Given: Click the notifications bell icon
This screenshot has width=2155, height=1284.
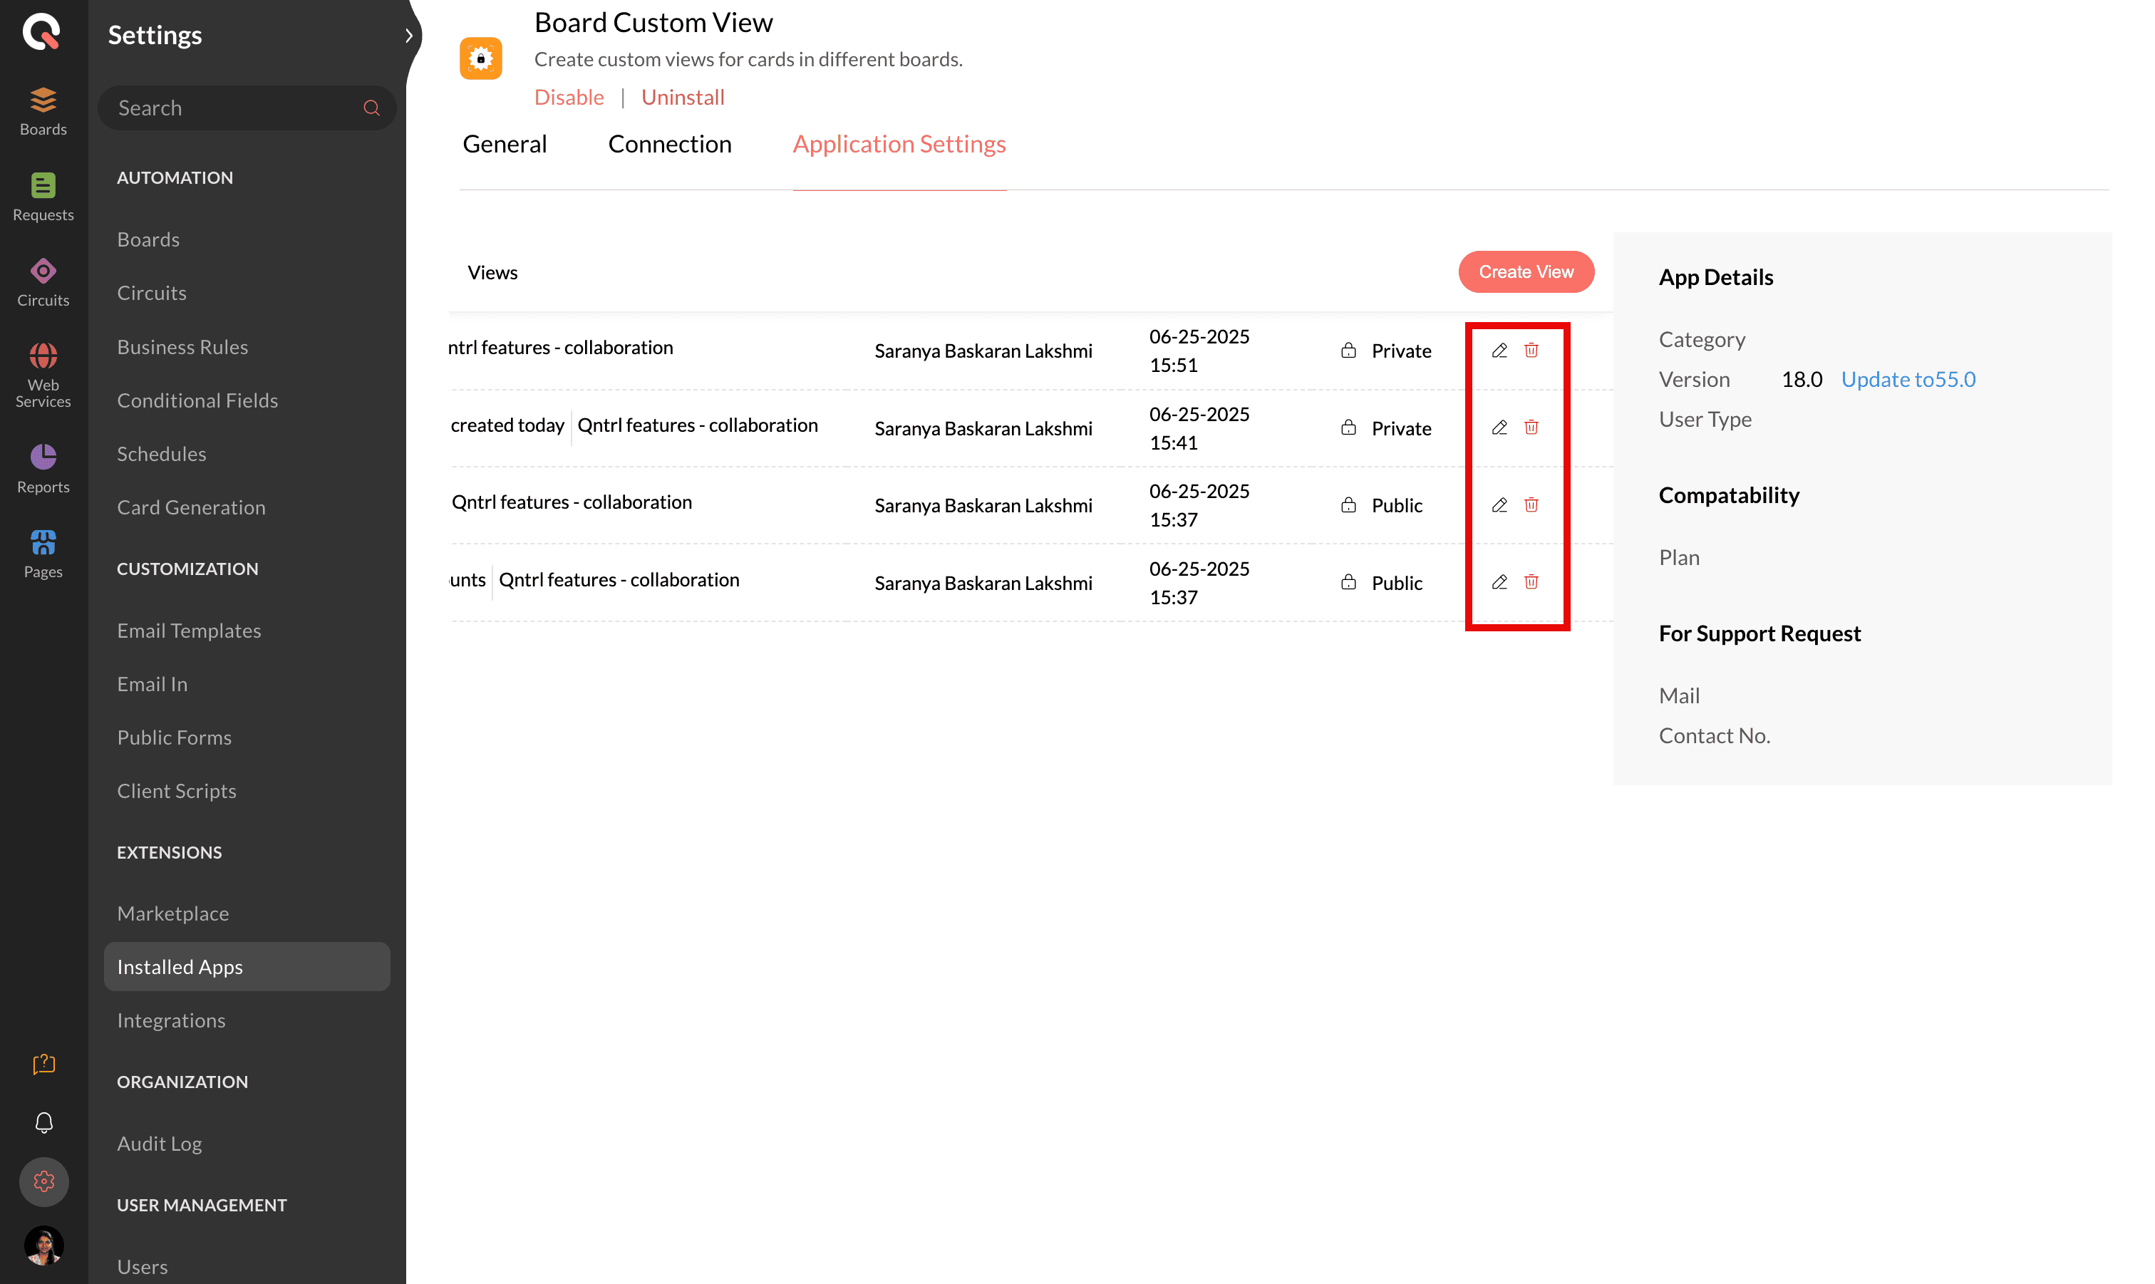Looking at the screenshot, I should (43, 1122).
